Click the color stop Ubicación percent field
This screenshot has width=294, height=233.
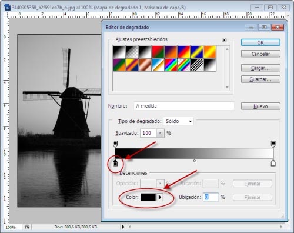pos(211,197)
